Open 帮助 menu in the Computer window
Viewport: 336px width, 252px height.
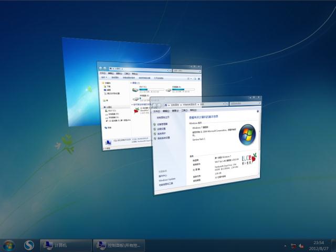(x=135, y=74)
